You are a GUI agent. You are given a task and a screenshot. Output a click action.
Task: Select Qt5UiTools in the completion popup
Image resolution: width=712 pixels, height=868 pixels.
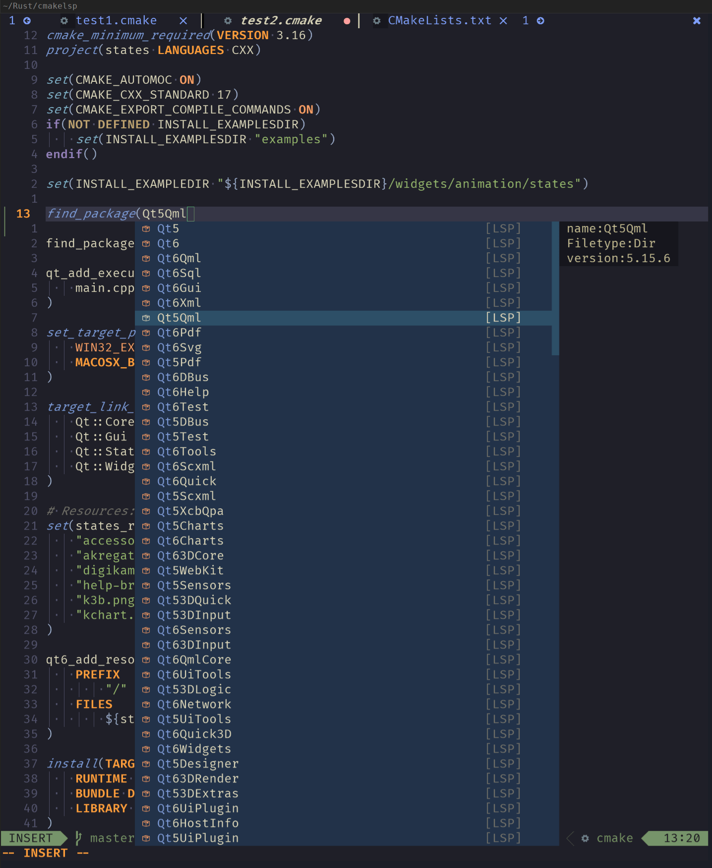343,719
